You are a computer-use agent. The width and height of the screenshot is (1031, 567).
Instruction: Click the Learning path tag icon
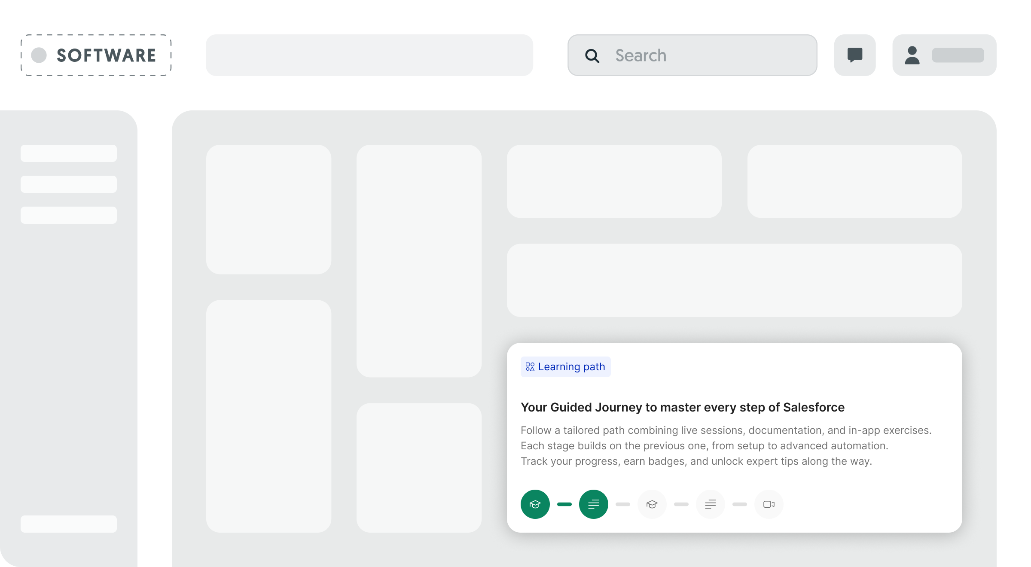coord(530,367)
